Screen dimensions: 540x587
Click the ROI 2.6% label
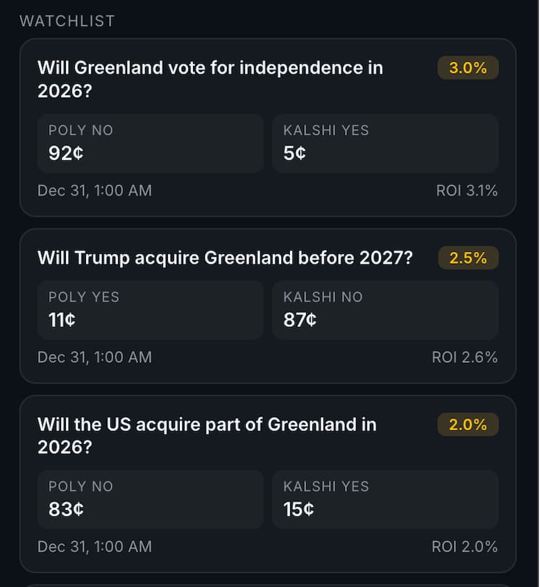pos(464,357)
